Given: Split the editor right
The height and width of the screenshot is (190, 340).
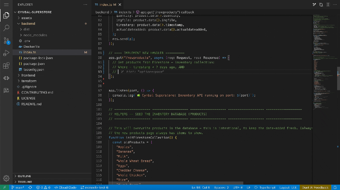Looking at the screenshot, I should pos(328,4).
